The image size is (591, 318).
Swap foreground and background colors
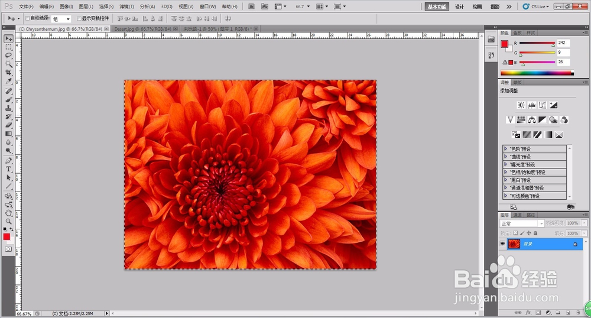[x=12, y=229]
